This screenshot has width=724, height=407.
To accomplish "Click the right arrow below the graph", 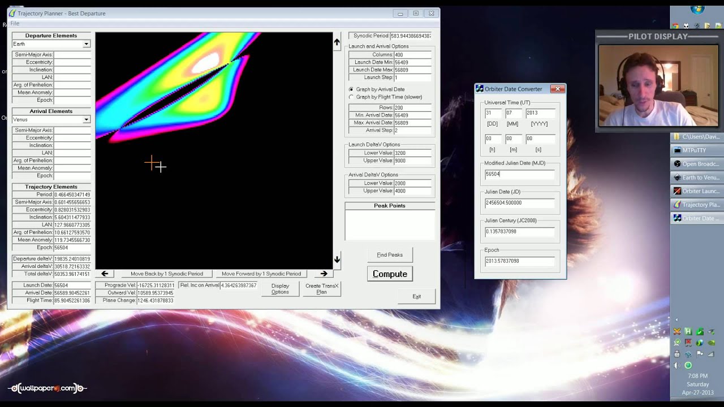I will [x=324, y=274].
